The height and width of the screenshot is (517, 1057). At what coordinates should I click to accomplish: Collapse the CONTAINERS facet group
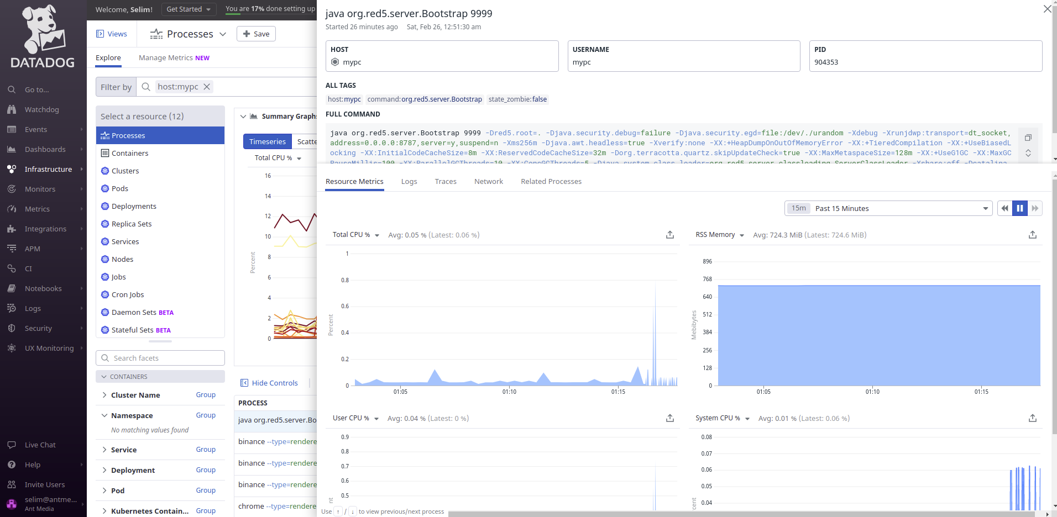[104, 377]
